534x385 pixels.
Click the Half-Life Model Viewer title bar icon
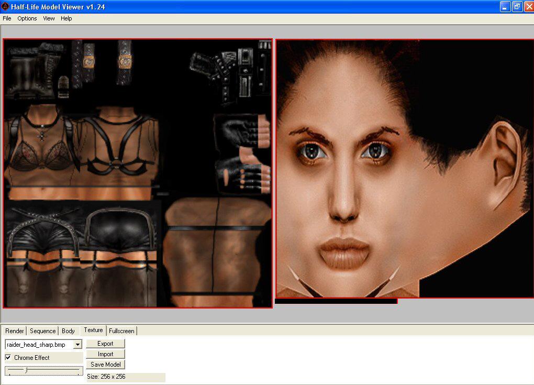5,6
